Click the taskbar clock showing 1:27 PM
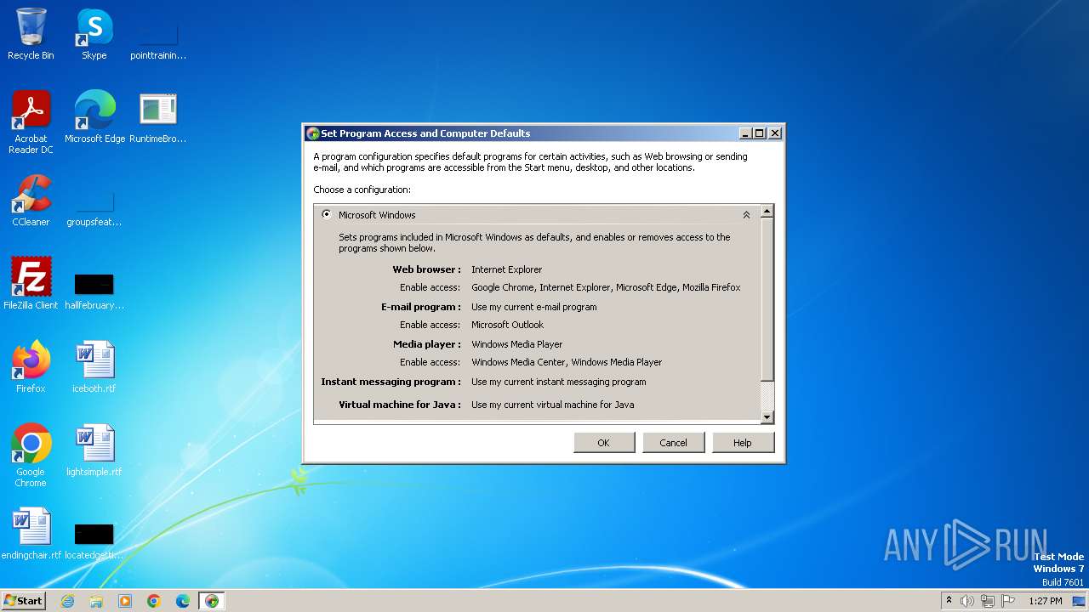The image size is (1089, 612). (x=1046, y=601)
